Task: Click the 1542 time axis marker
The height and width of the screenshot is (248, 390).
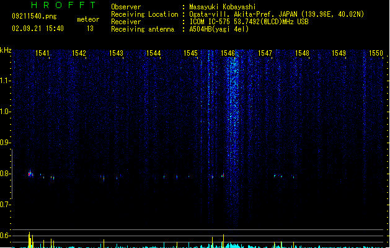Action: pos(79,53)
